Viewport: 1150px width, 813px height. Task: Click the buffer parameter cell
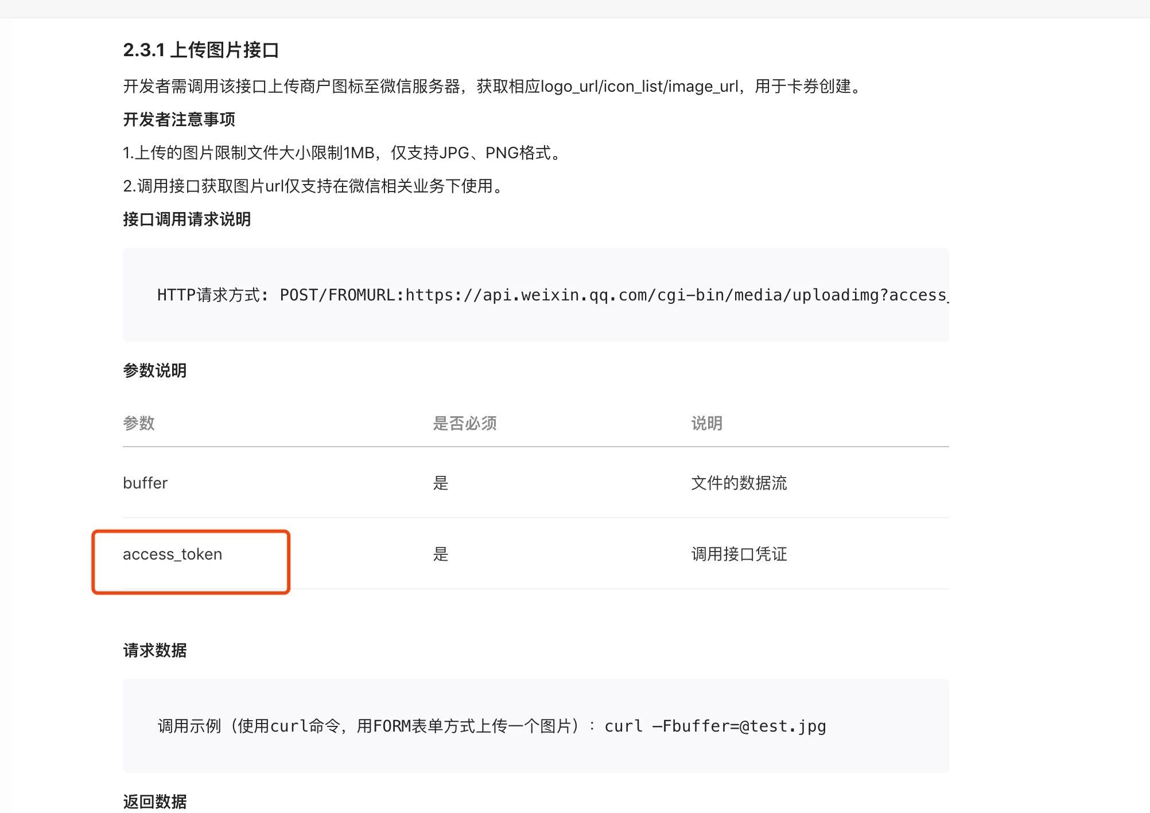[x=145, y=483]
